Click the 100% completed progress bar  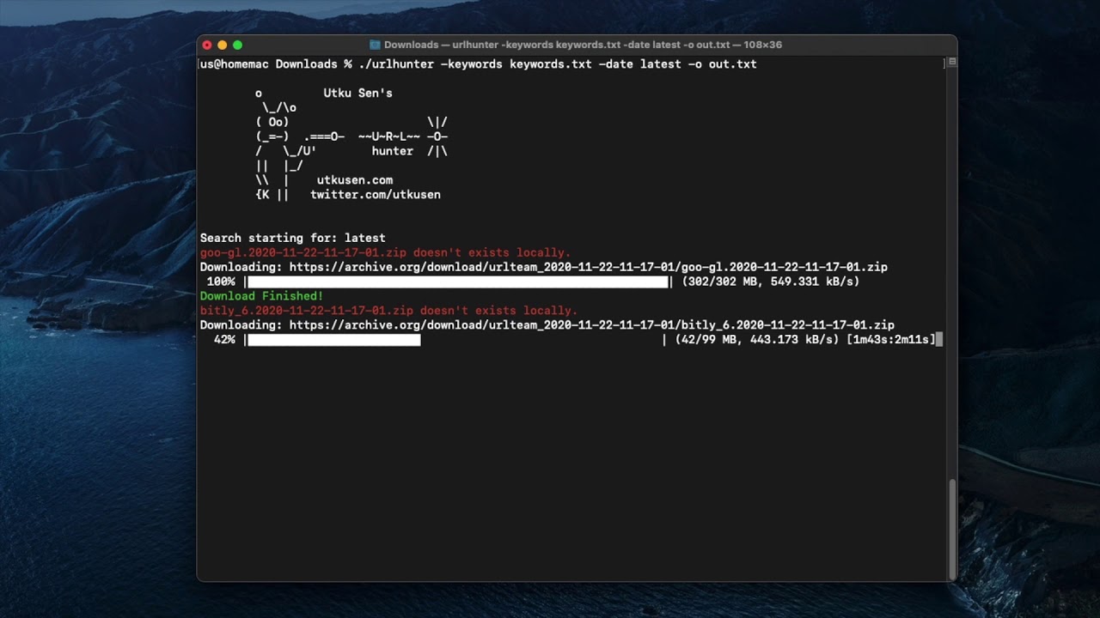click(458, 282)
